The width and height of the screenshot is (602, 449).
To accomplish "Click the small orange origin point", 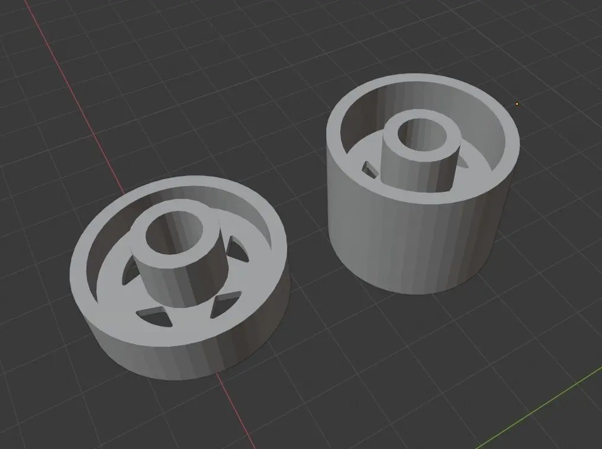I will point(517,104).
